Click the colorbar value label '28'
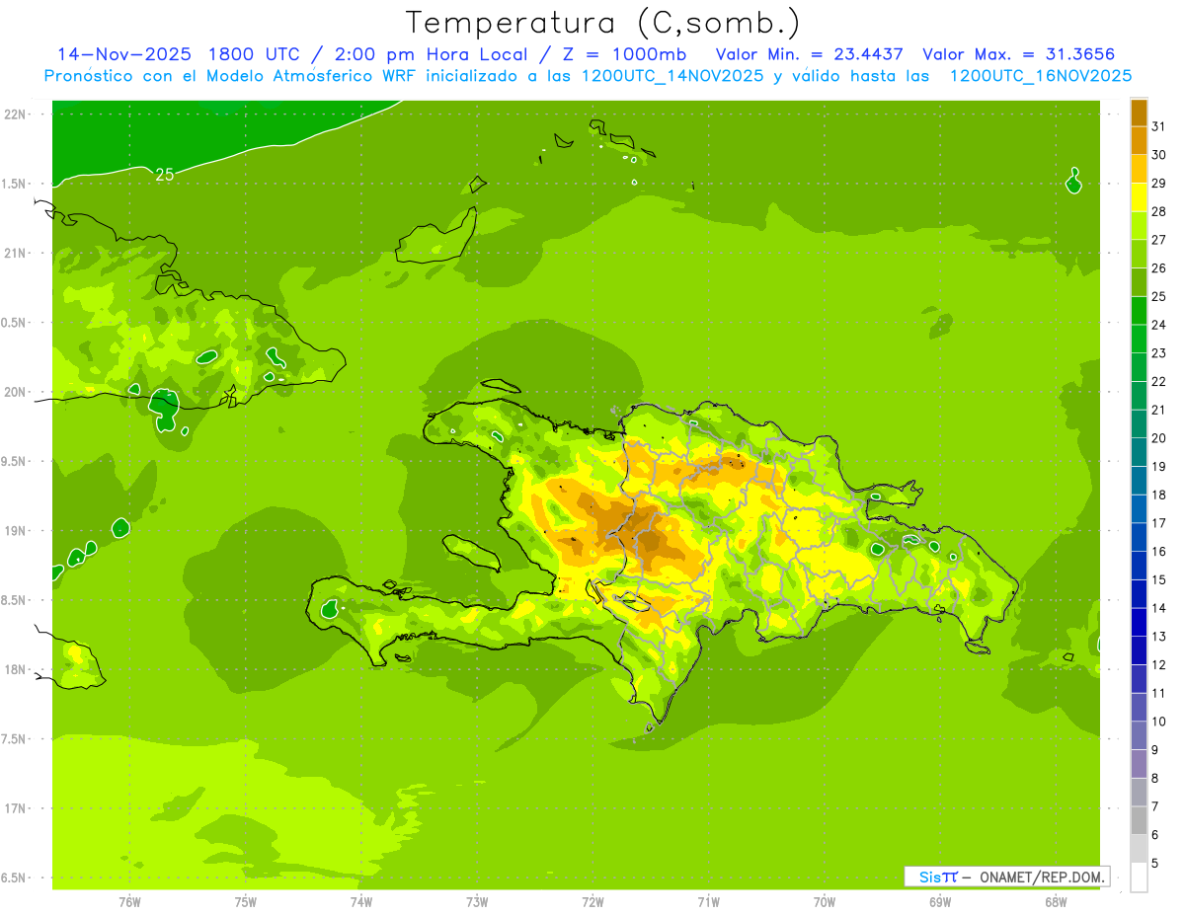This screenshot has width=1185, height=915. point(1159,211)
